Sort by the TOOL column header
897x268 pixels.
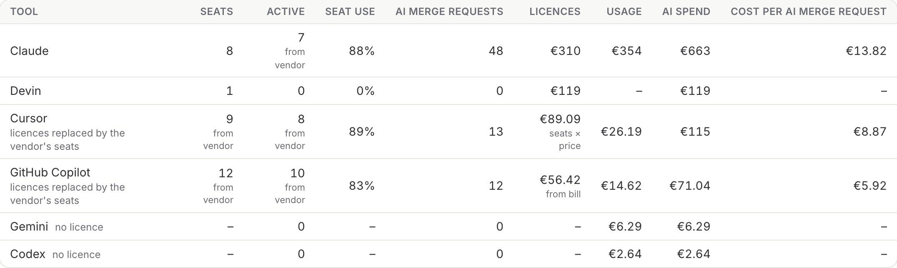[x=24, y=12]
